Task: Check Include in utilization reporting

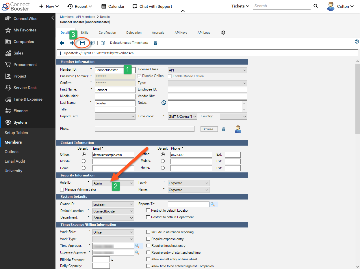Action: [149, 232]
